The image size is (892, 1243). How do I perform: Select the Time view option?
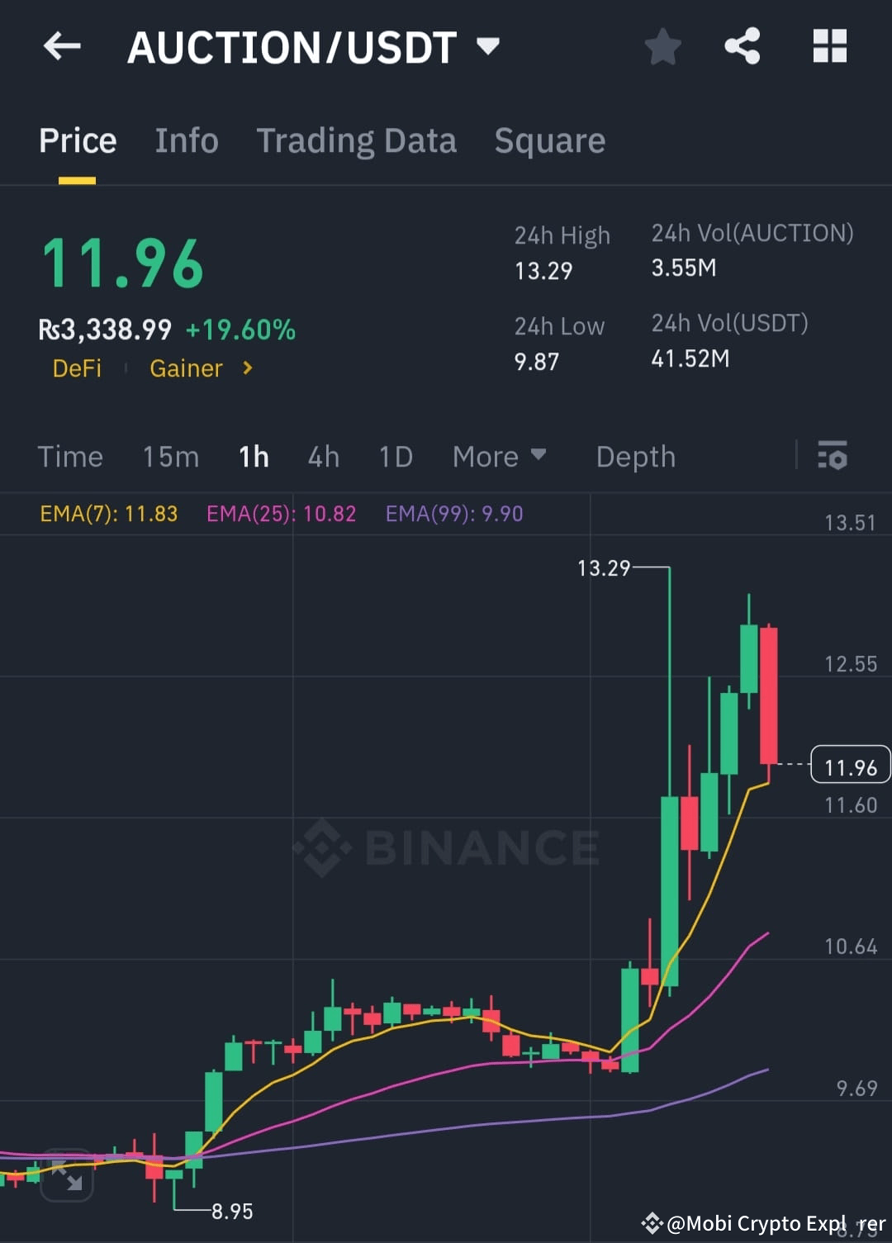(x=70, y=457)
